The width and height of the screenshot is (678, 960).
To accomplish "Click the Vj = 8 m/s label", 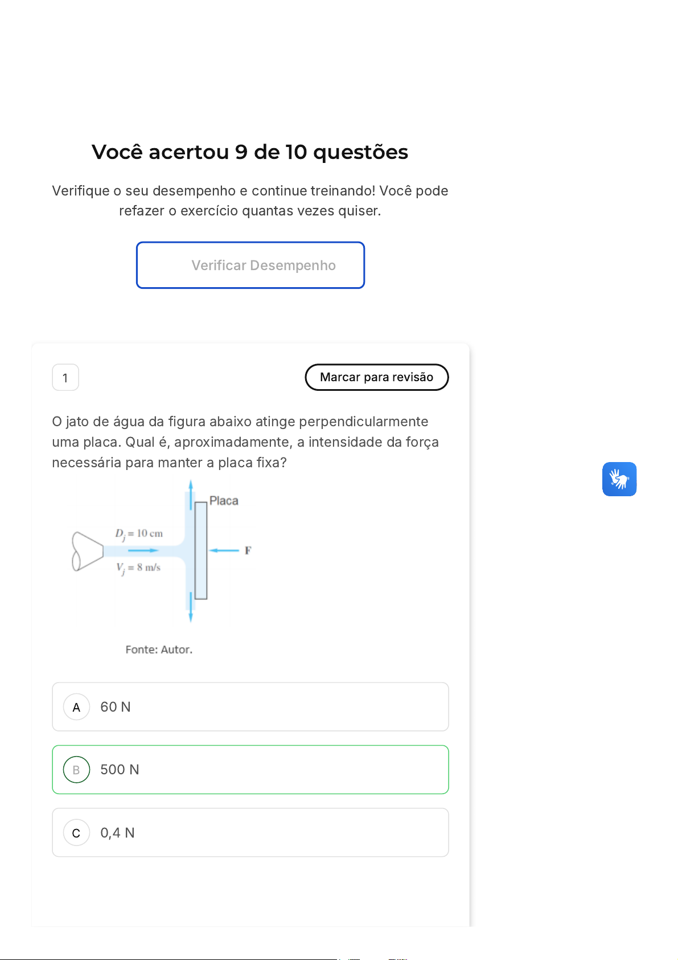I will pyautogui.click(x=138, y=568).
